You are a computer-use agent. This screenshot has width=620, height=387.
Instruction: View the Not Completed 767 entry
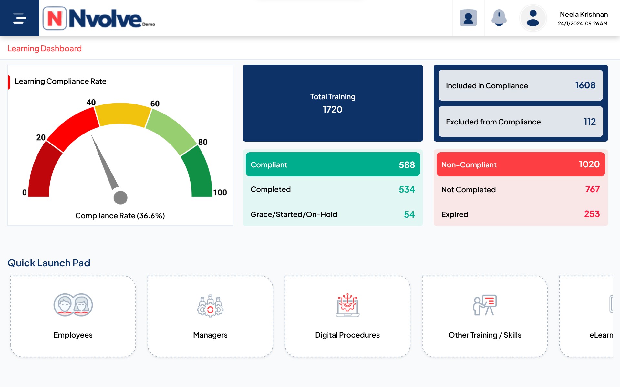[521, 189]
